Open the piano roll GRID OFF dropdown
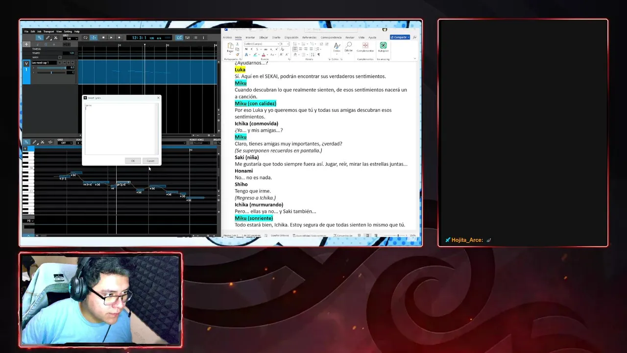 (x=65, y=143)
